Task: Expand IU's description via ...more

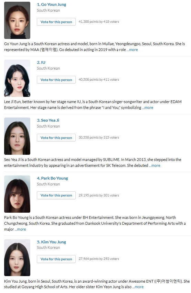Action: 148,108
